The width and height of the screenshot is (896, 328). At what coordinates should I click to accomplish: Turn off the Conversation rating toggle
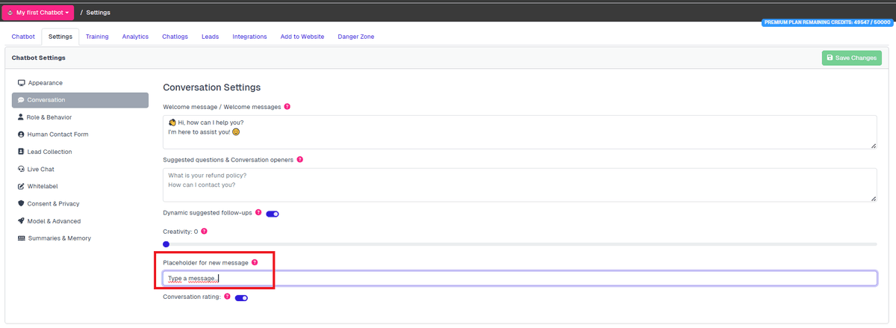pos(241,298)
